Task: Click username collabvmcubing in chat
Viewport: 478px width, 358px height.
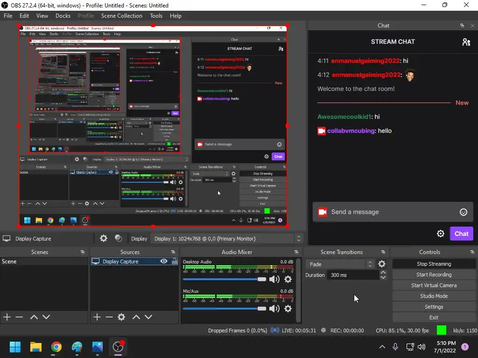Action: (351, 131)
